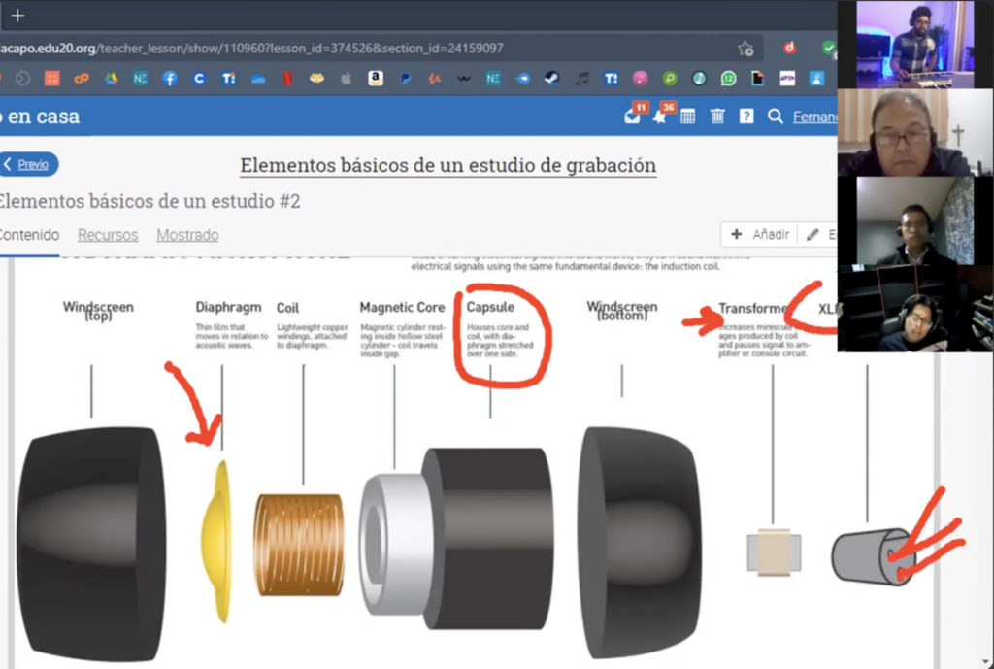This screenshot has height=669, width=994.
Task: Select the third participant video thumbnail
Action: (914, 220)
